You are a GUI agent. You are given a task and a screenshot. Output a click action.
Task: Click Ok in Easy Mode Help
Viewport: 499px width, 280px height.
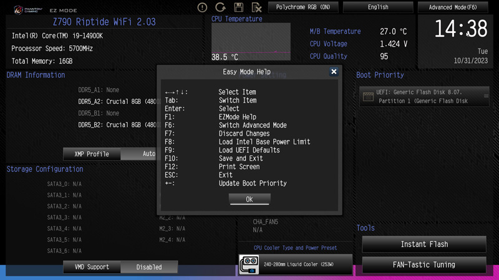coord(249,199)
